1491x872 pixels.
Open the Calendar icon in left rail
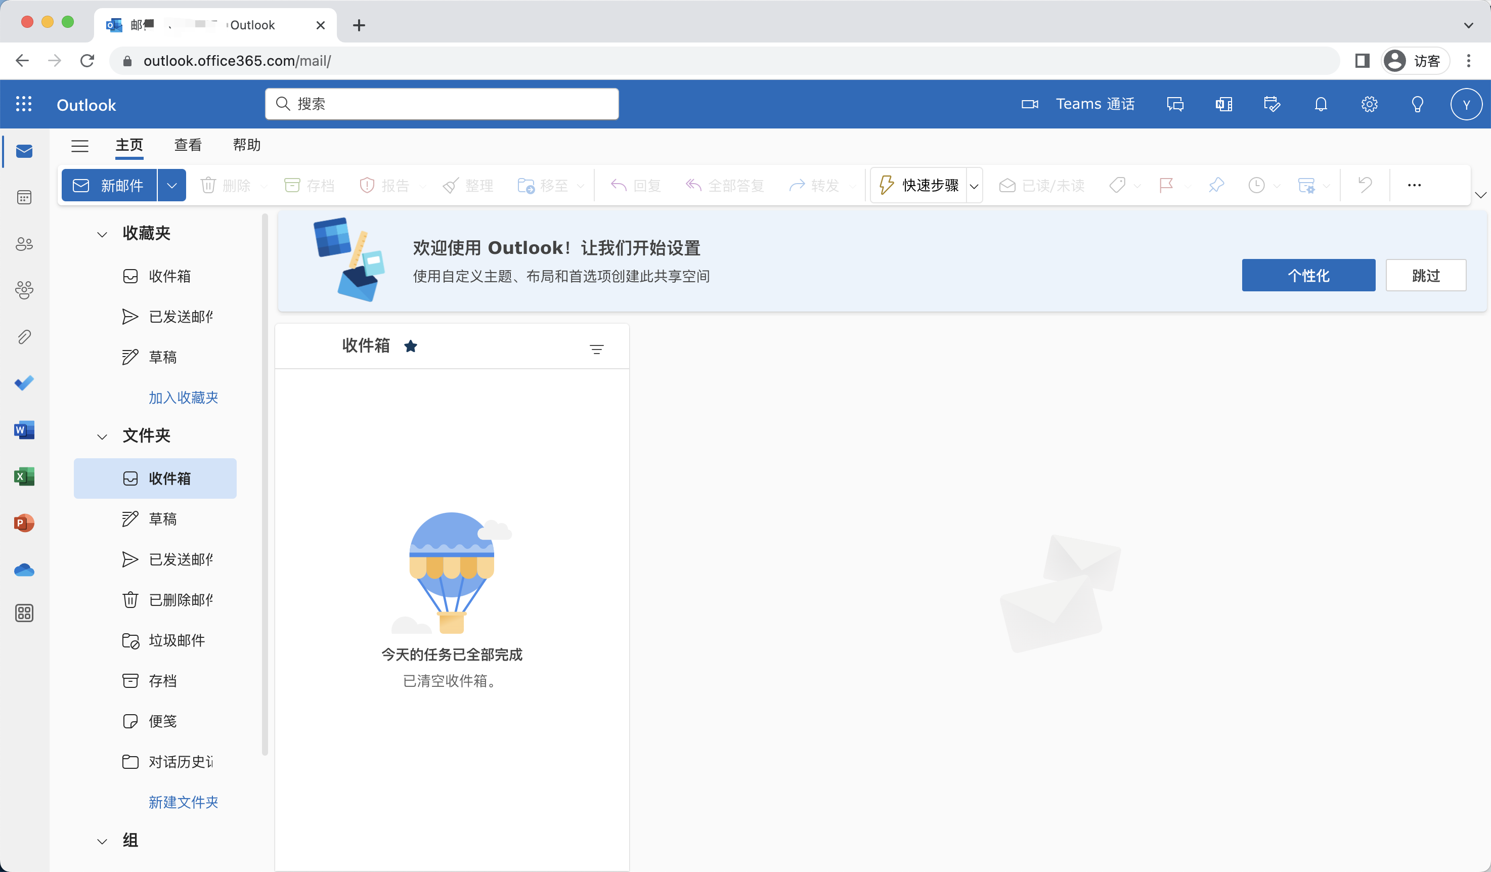(24, 198)
